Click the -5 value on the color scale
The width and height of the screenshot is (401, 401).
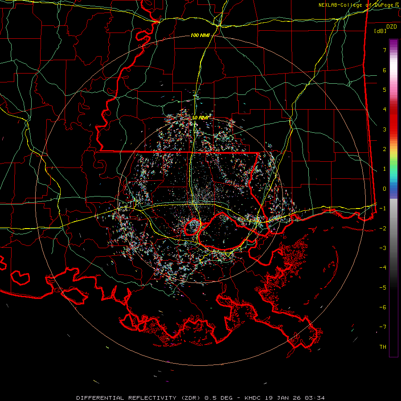(x=383, y=288)
